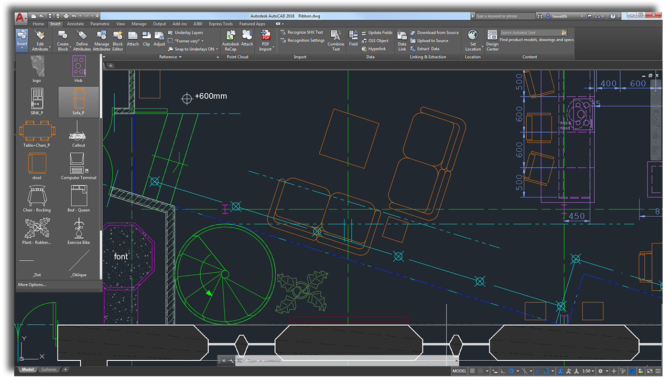Click Attach in Point Cloud panel
671x377 pixels.
point(247,38)
